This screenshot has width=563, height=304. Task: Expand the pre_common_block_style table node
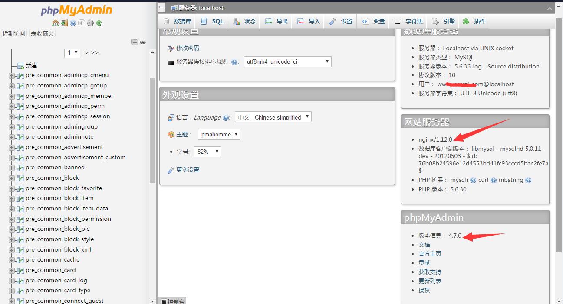coord(12,239)
